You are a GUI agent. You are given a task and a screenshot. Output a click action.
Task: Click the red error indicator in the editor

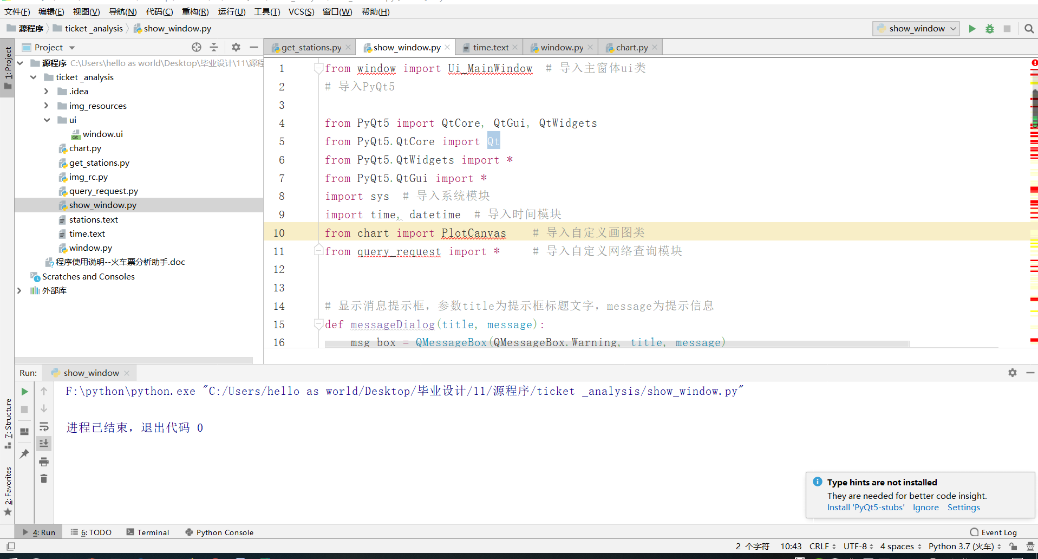click(1034, 63)
